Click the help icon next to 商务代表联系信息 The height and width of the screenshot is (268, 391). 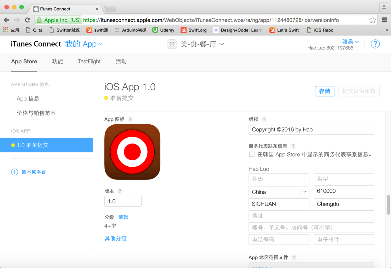[293, 146]
